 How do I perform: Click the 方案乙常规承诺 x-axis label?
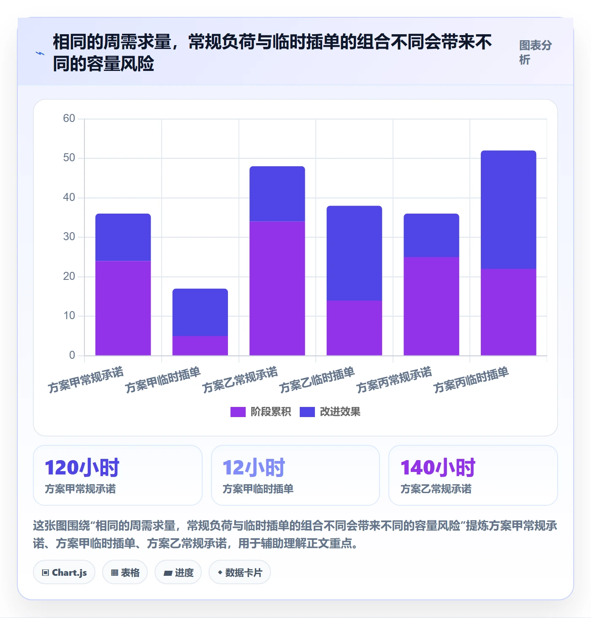240,379
